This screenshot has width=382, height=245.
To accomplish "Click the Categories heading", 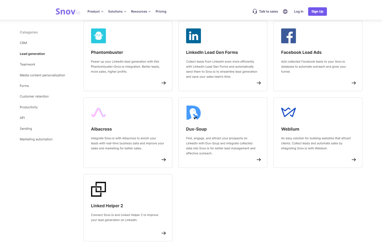I will coord(29,32).
